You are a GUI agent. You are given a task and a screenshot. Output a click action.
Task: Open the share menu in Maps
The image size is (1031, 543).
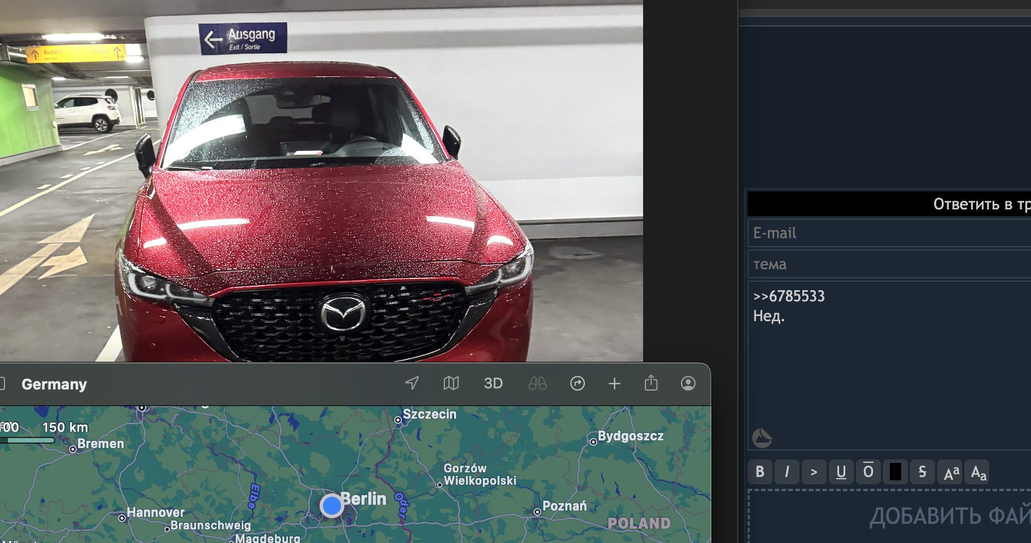point(651,383)
